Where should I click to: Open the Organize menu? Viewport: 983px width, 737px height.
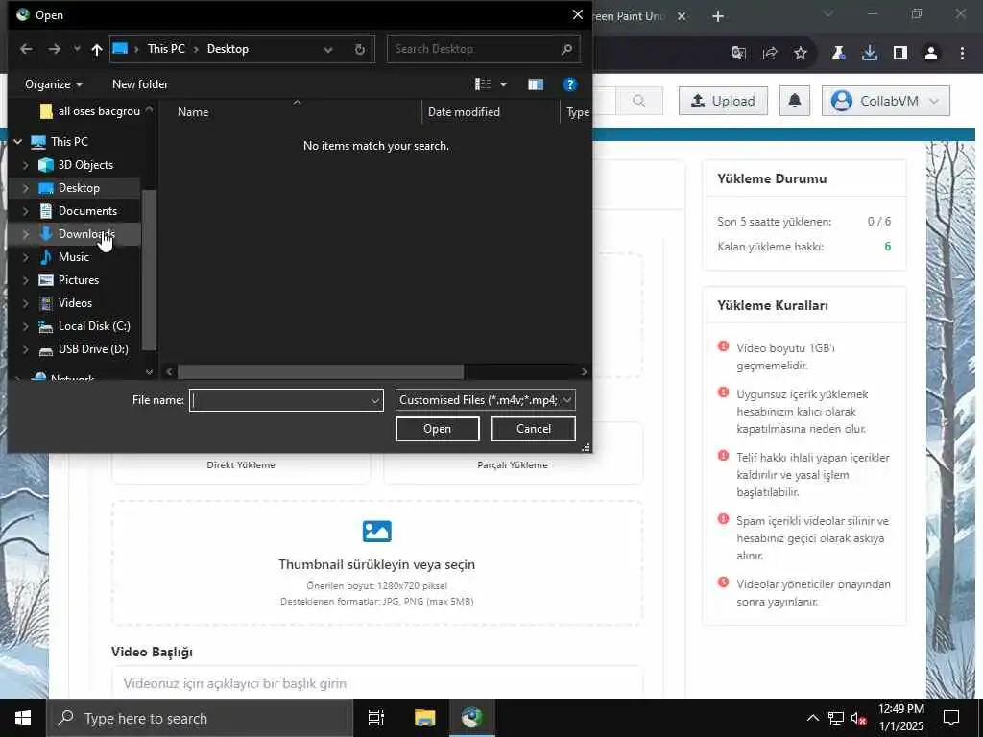[x=54, y=84]
